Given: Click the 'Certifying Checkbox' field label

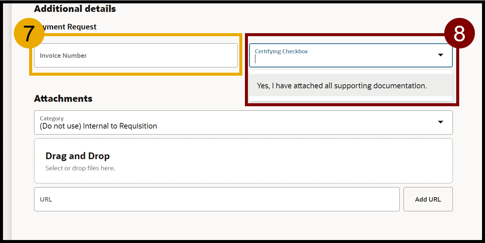Looking at the screenshot, I should [281, 51].
